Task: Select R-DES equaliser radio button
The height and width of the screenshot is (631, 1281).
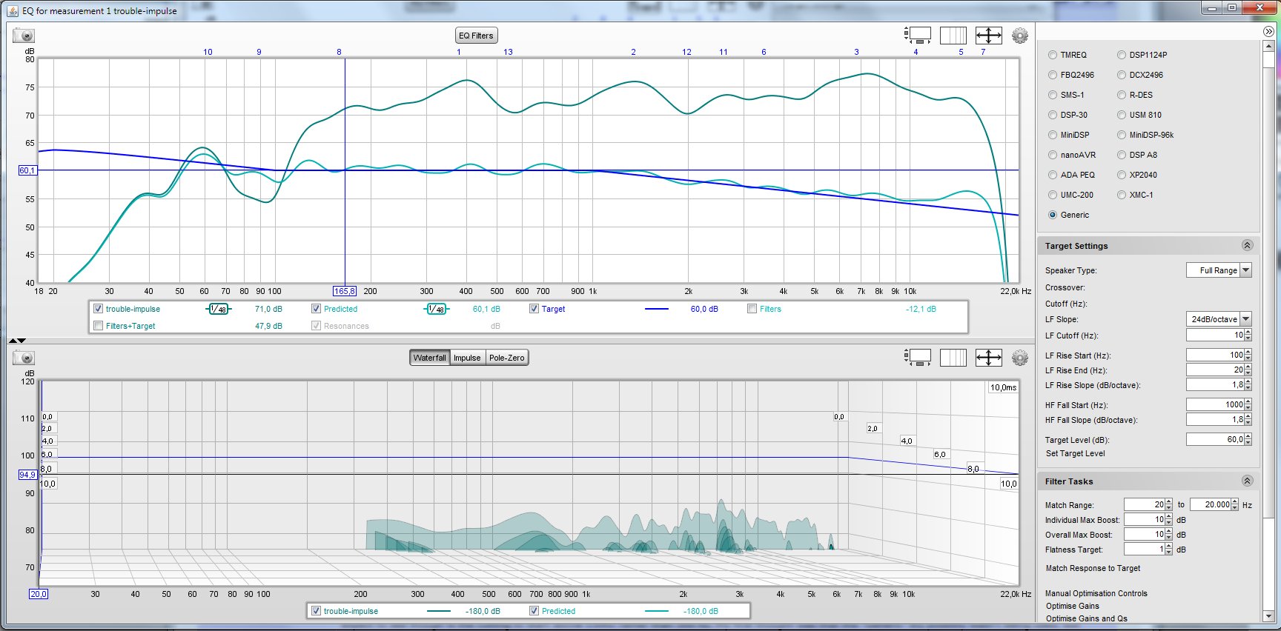Action: coord(1122,95)
